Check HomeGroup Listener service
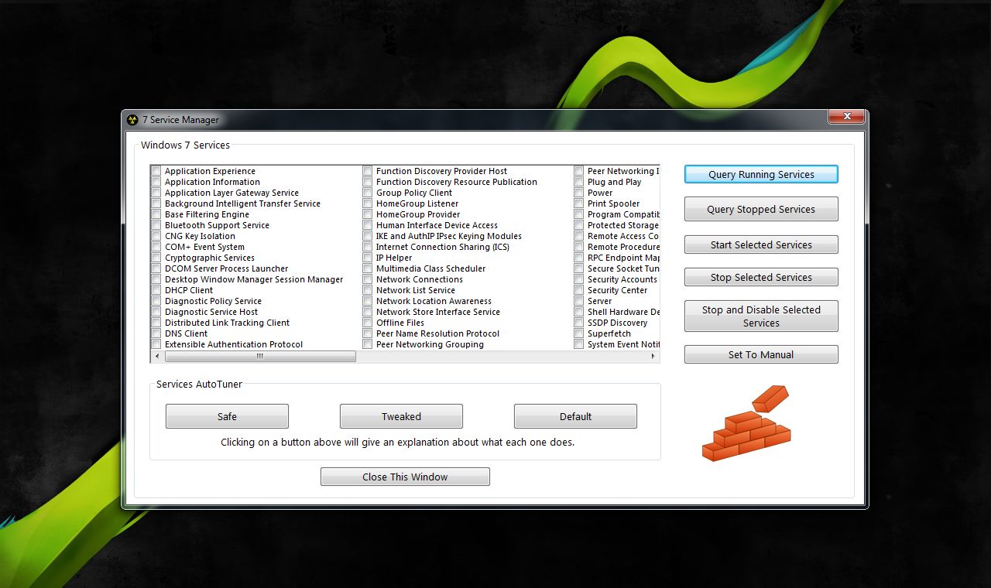This screenshot has height=588, width=991. coord(368,203)
